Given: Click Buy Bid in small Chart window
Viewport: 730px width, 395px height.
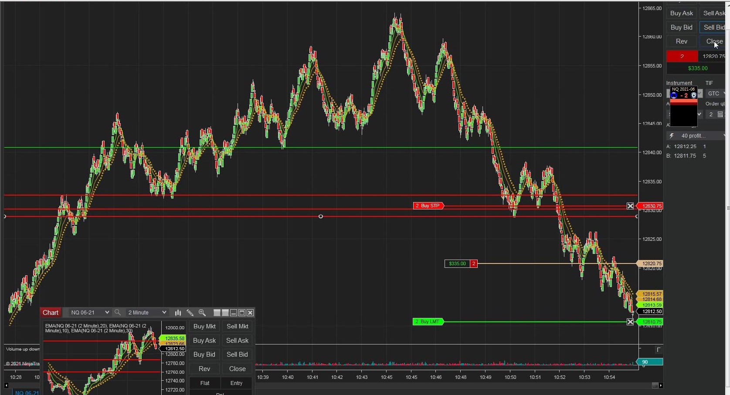Looking at the screenshot, I should tap(204, 354).
